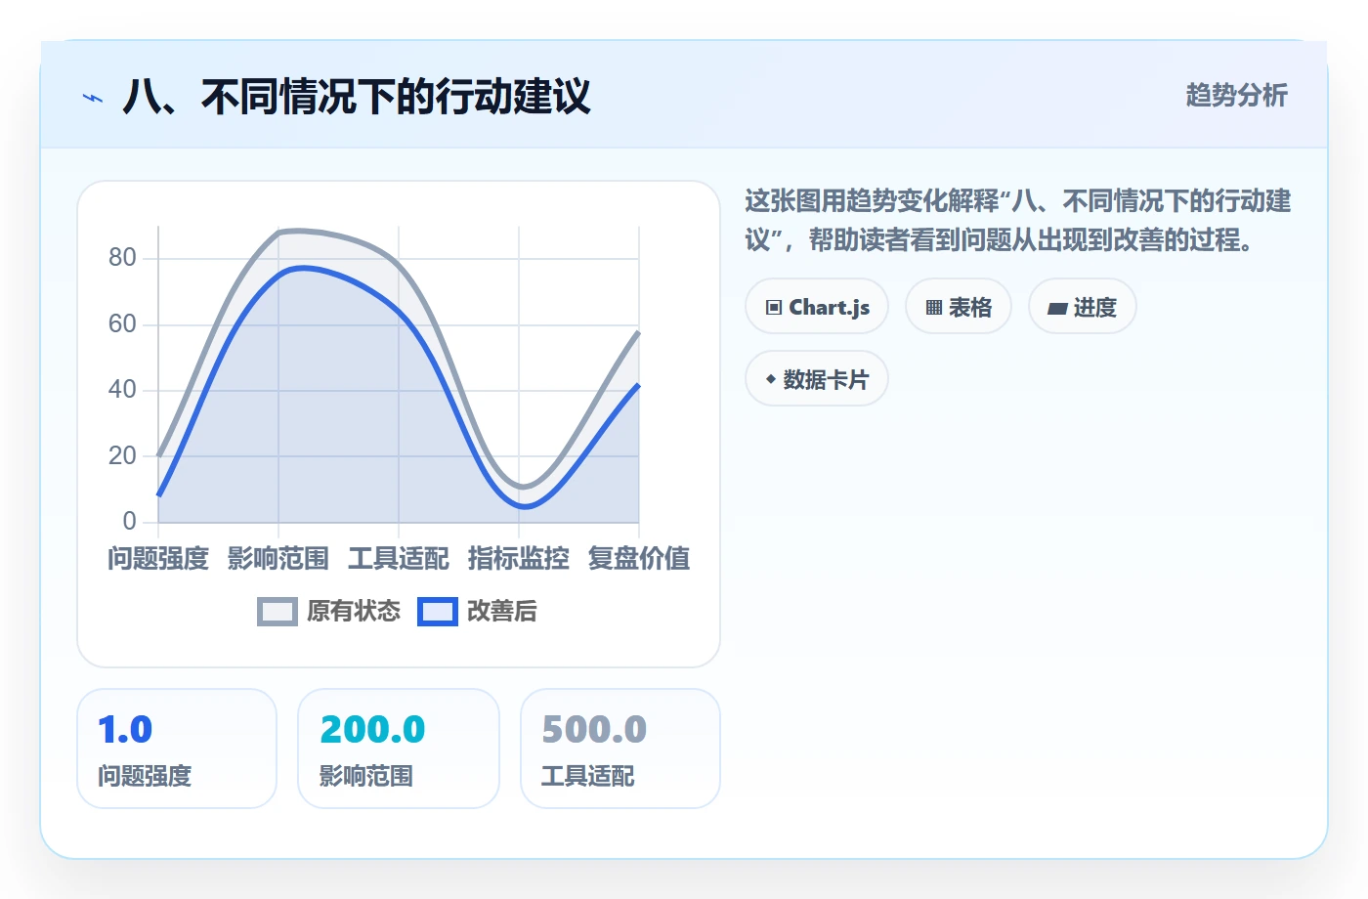The height and width of the screenshot is (899, 1368).
Task: Click the blue 改善后 legend swatch
Action: pos(438,612)
